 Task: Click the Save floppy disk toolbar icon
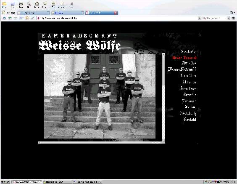pos(13,5)
